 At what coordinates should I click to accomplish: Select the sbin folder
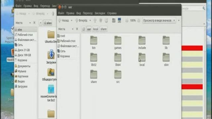point(166,57)
